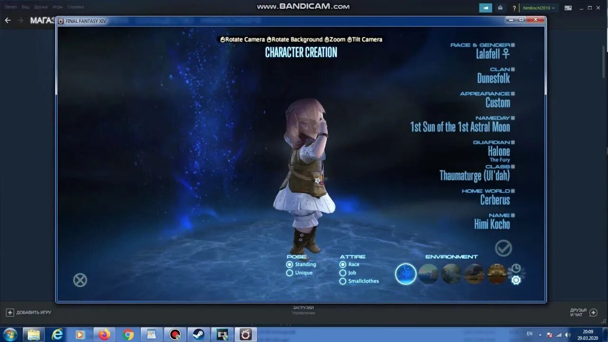
Task: Edit the Home World setting Cerberus
Action: (495, 200)
